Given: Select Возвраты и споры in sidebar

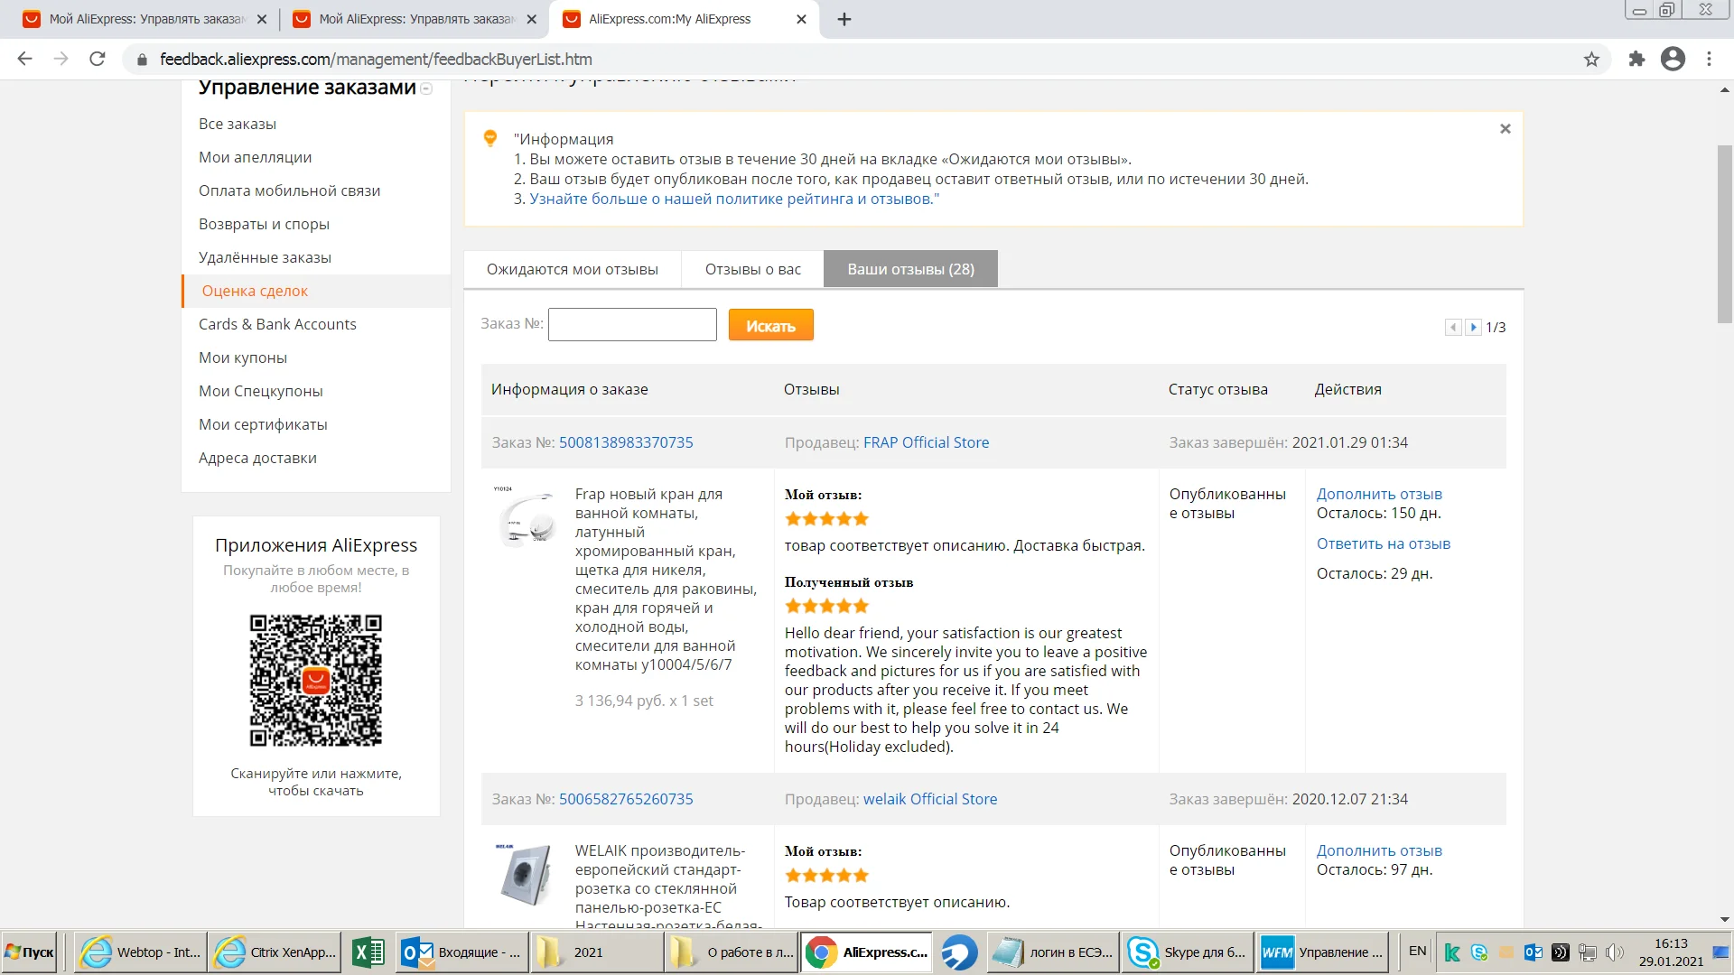Looking at the screenshot, I should [x=264, y=224].
